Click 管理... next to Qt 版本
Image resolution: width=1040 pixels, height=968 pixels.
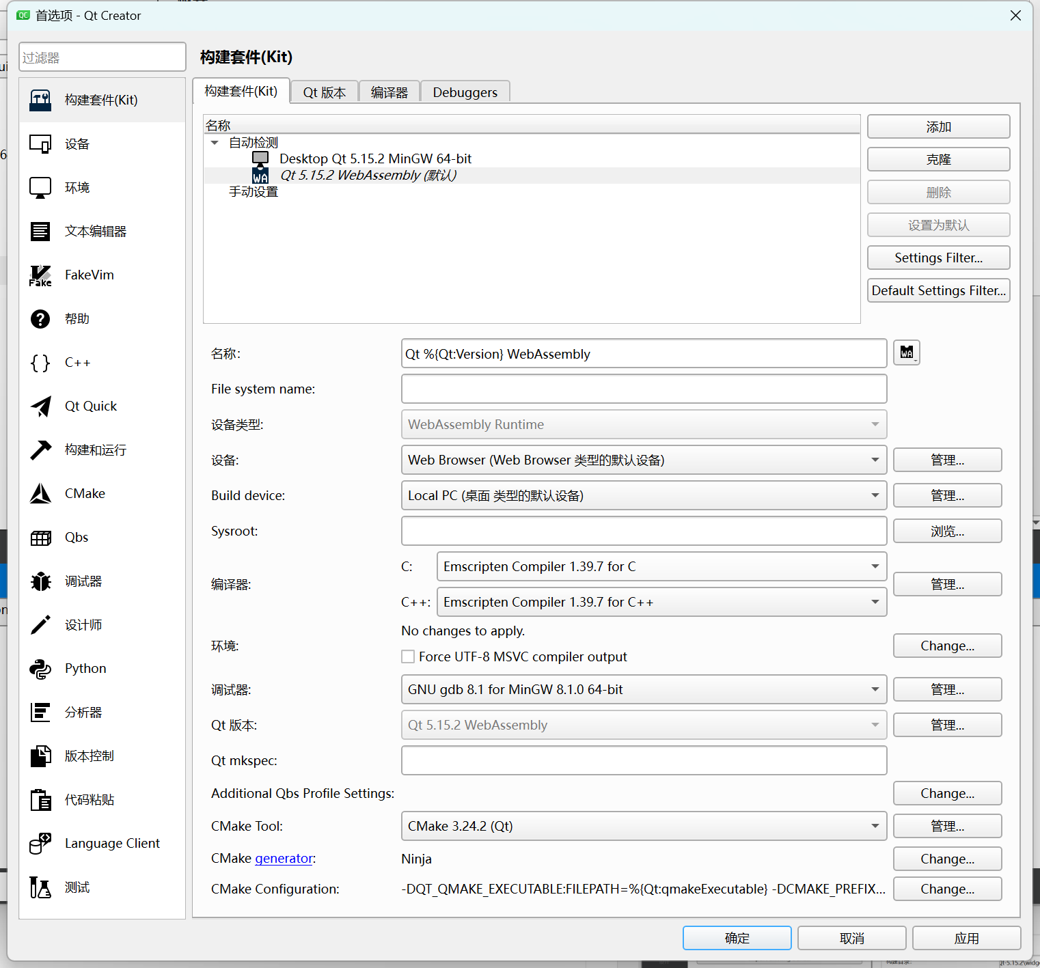pos(948,725)
